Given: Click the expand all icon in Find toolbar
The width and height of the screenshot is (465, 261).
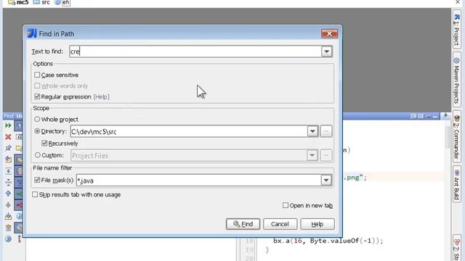Looking at the screenshot, I should pos(8,171).
